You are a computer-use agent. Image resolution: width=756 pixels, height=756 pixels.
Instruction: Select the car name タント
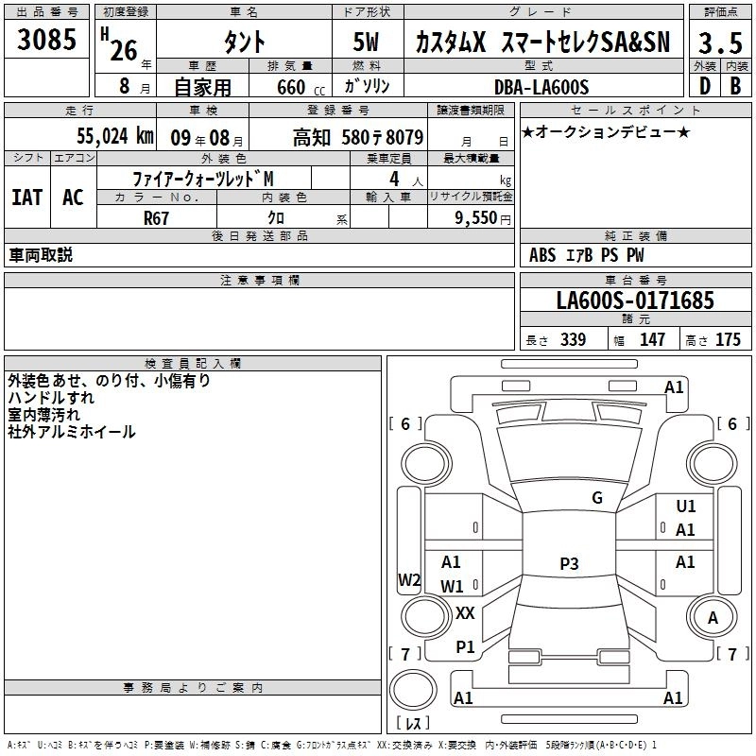[244, 42]
